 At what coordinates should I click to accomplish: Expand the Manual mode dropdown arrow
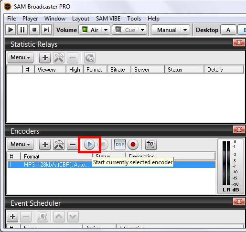[x=185, y=30]
